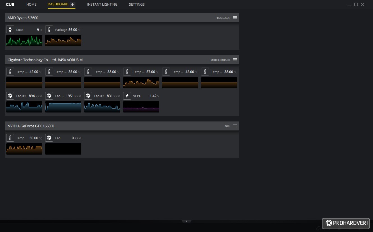Image resolution: width=373 pixels, height=232 pixels.
Task: Click the 1951 RPM fan graph
Action: pos(63,107)
